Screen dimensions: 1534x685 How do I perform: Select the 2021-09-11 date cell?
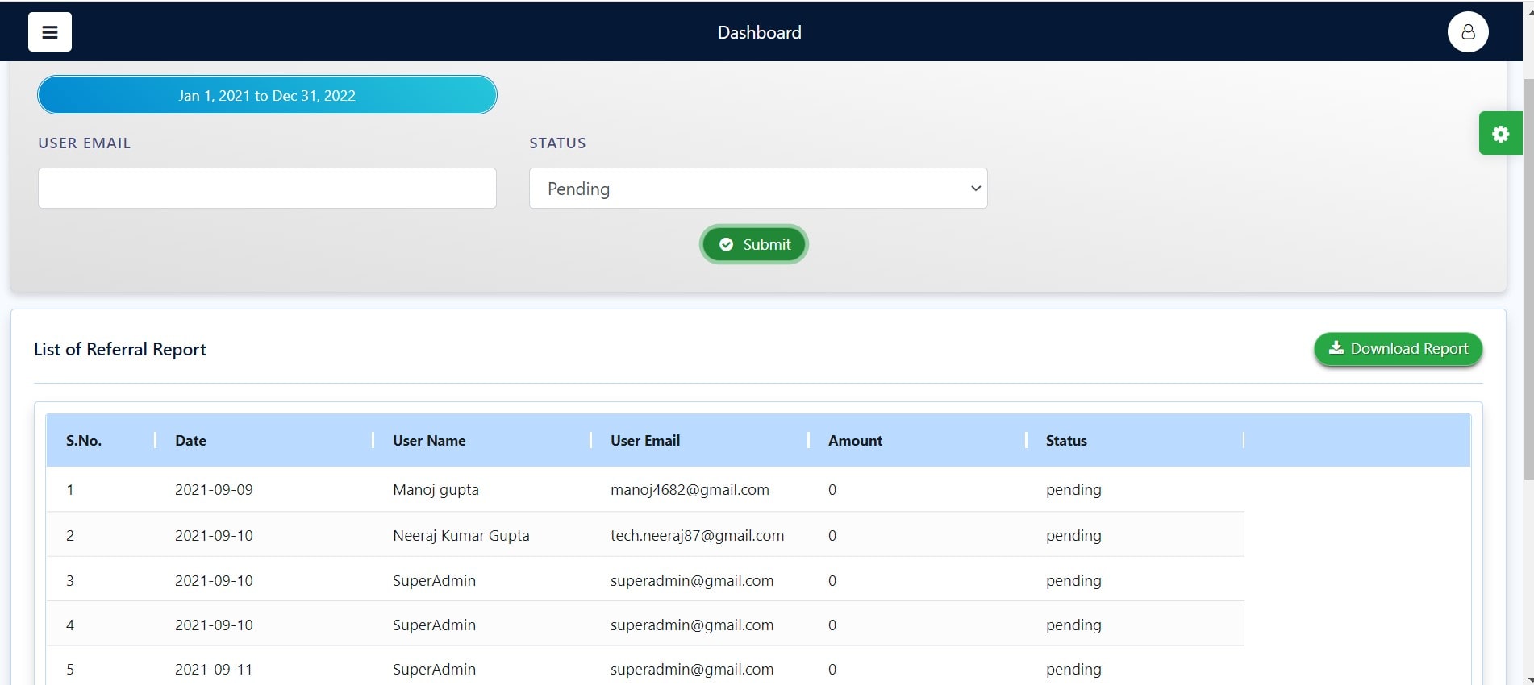[214, 670]
